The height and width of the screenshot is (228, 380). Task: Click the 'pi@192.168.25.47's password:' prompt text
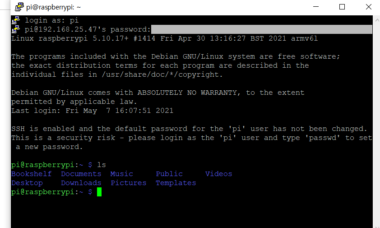click(x=88, y=29)
